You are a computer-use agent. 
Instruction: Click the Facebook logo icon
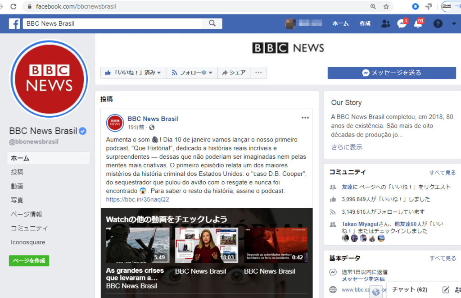(x=14, y=23)
